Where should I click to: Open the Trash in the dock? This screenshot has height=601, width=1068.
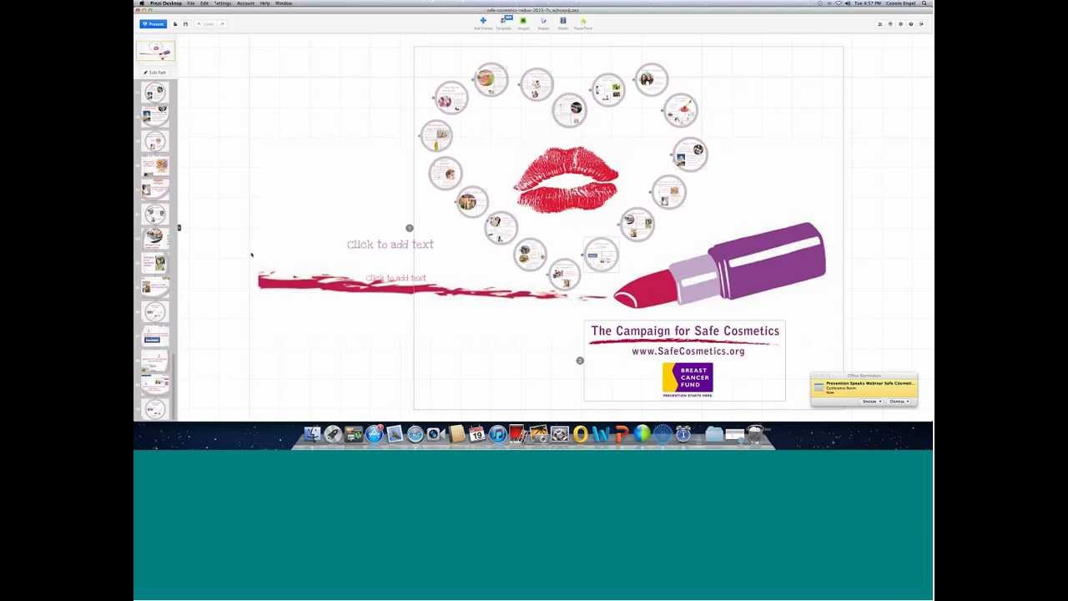click(755, 434)
